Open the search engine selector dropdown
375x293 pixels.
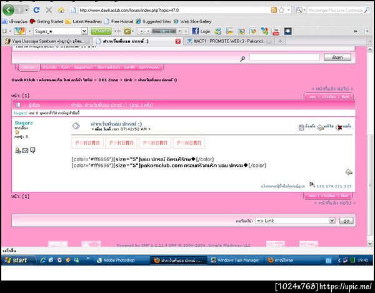301,10
